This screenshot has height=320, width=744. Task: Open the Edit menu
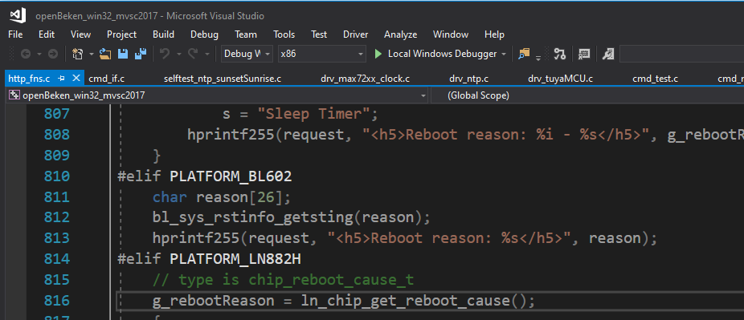coord(47,34)
